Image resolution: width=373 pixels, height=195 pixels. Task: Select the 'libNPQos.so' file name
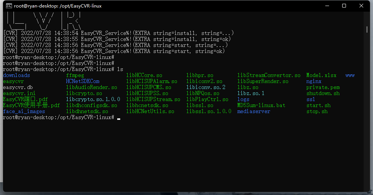pos(203,94)
